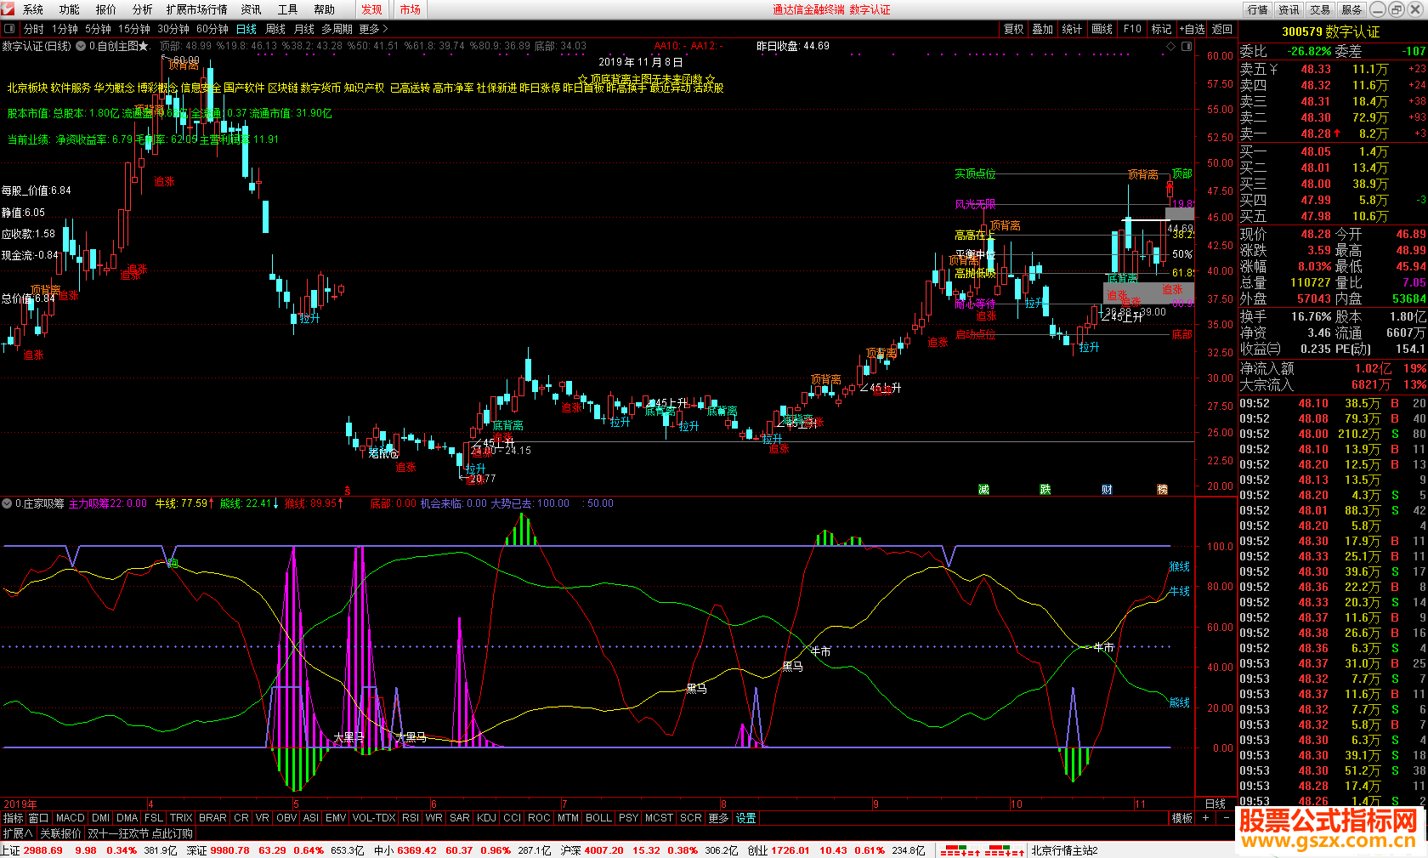Select the 5分钟 period
The image size is (1428, 858).
tap(98, 29)
